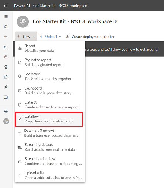Open Workspaces icon in sidebar
This screenshot has width=164, height=188.
6,111
